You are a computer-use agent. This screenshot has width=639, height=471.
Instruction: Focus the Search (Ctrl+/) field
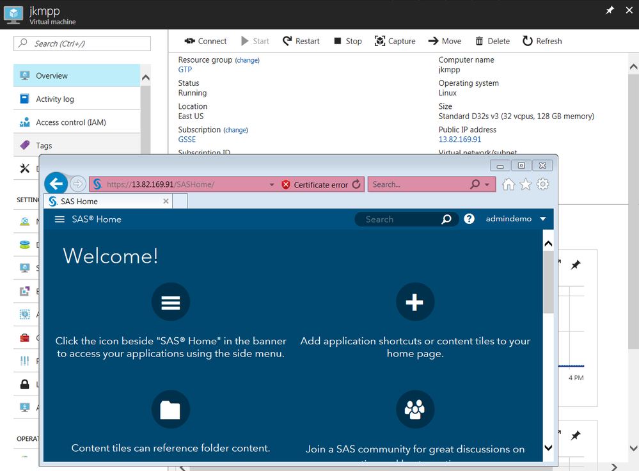82,44
